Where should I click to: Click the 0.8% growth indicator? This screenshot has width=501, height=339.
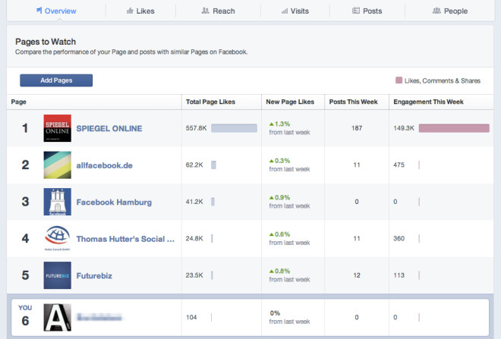279,271
